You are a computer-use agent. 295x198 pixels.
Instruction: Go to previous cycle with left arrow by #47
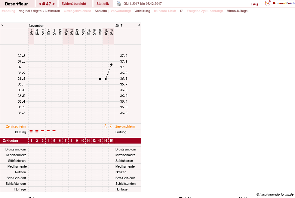point(40,4)
